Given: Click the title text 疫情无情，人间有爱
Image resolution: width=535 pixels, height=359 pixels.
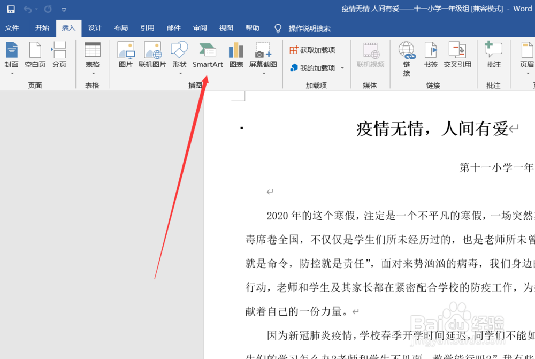Looking at the screenshot, I should (x=433, y=128).
